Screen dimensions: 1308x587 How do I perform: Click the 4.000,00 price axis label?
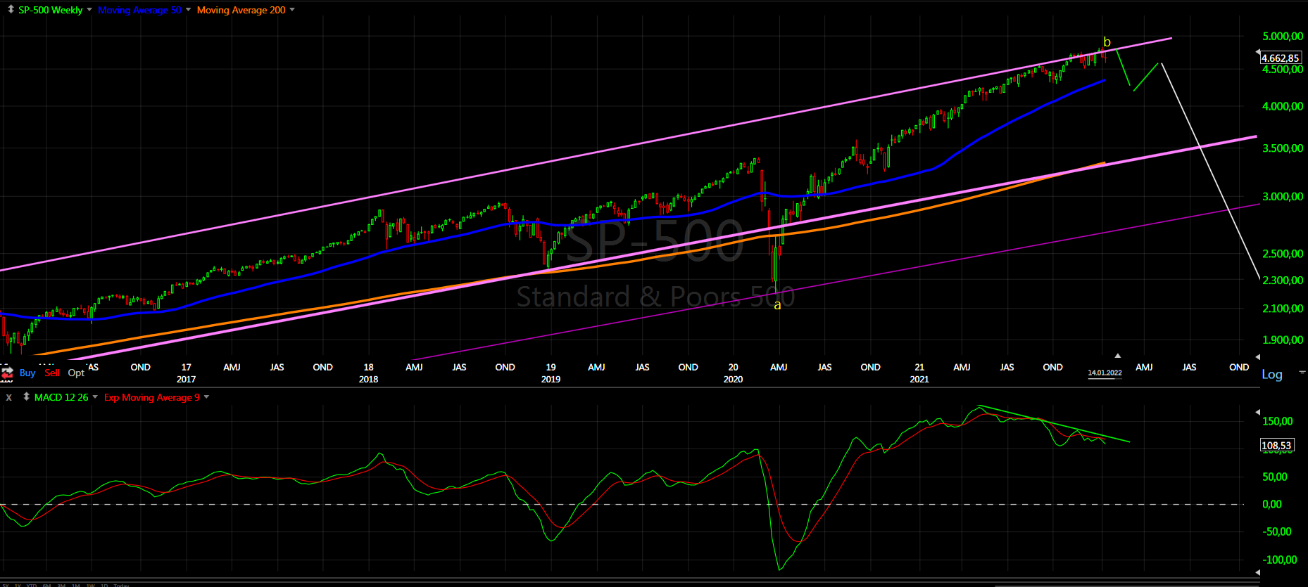point(1283,106)
